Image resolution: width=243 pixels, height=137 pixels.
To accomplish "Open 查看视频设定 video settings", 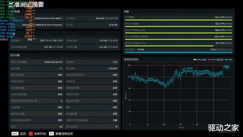I will [64, 134].
